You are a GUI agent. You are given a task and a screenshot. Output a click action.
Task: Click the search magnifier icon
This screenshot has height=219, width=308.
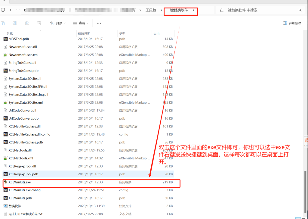pos(300,10)
